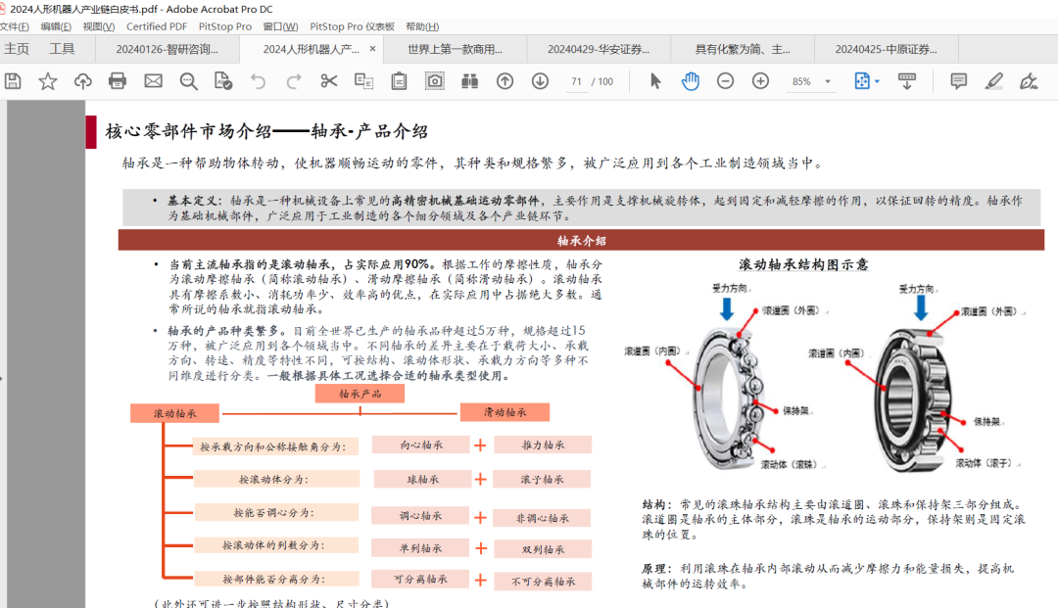
Task: Click the clipboard paste icon
Action: pyautogui.click(x=399, y=81)
